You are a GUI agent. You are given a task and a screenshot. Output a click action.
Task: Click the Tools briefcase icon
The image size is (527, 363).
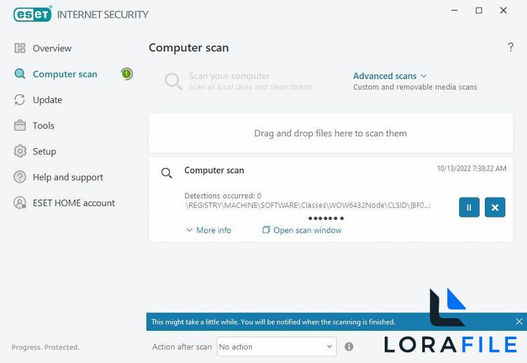pyautogui.click(x=20, y=125)
